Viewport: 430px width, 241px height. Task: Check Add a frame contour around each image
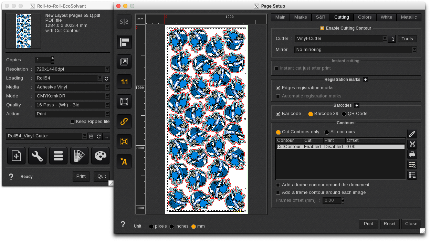tap(278, 192)
